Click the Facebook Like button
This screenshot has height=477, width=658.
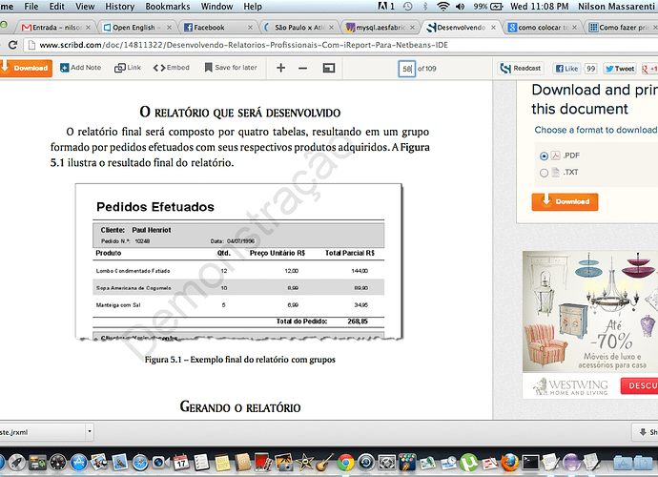pyautogui.click(x=566, y=69)
